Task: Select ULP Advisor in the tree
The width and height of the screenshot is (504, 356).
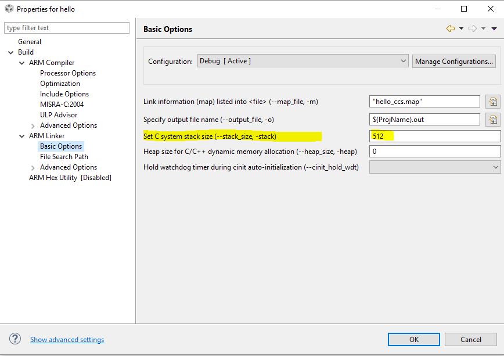Action: [x=59, y=115]
